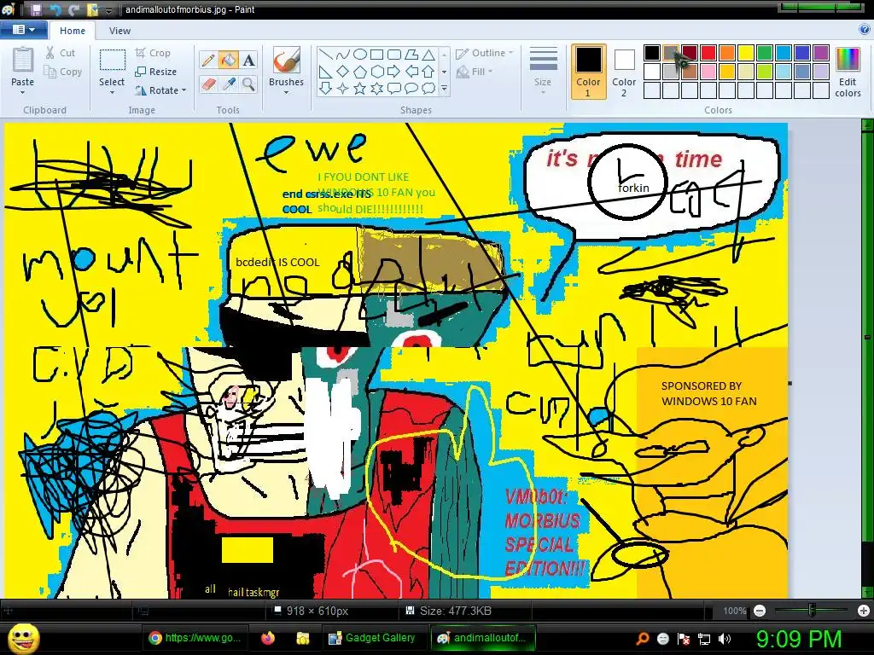Choose the Diamond shape

(343, 72)
